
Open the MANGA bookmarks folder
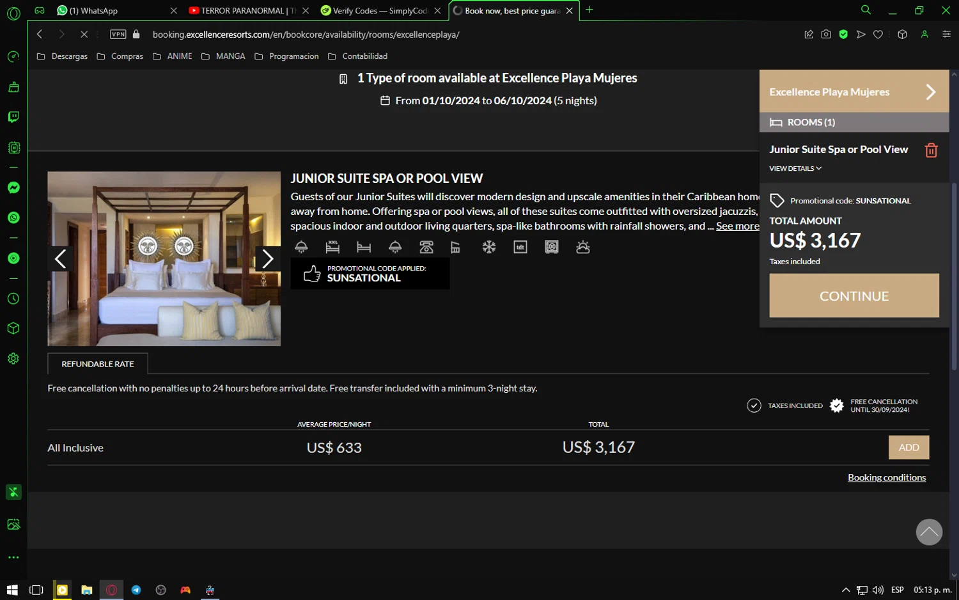pyautogui.click(x=223, y=56)
